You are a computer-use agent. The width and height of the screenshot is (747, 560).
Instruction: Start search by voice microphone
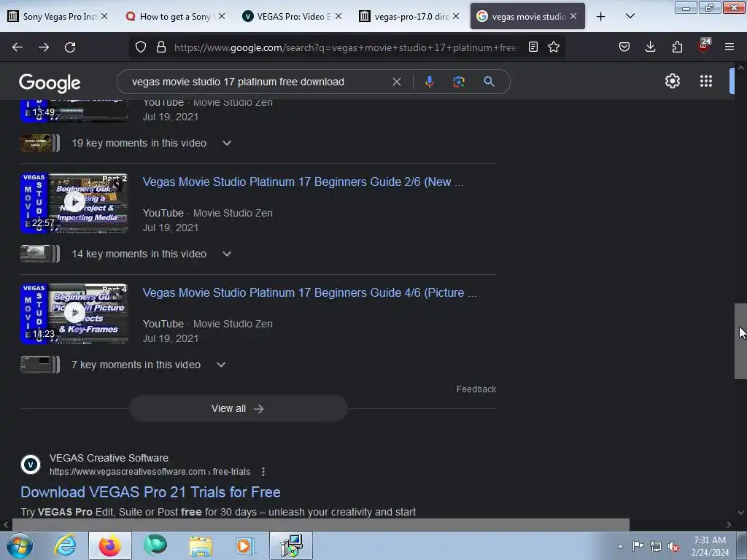(429, 82)
